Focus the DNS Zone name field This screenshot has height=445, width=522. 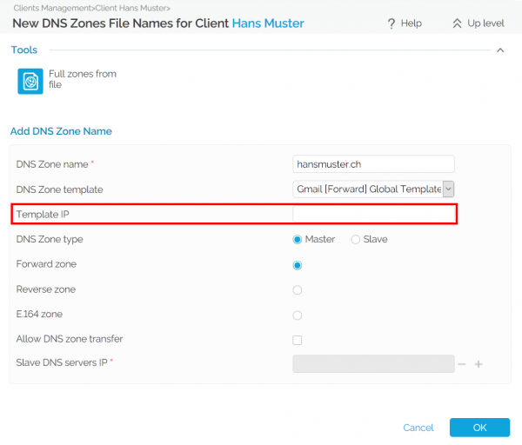(374, 163)
